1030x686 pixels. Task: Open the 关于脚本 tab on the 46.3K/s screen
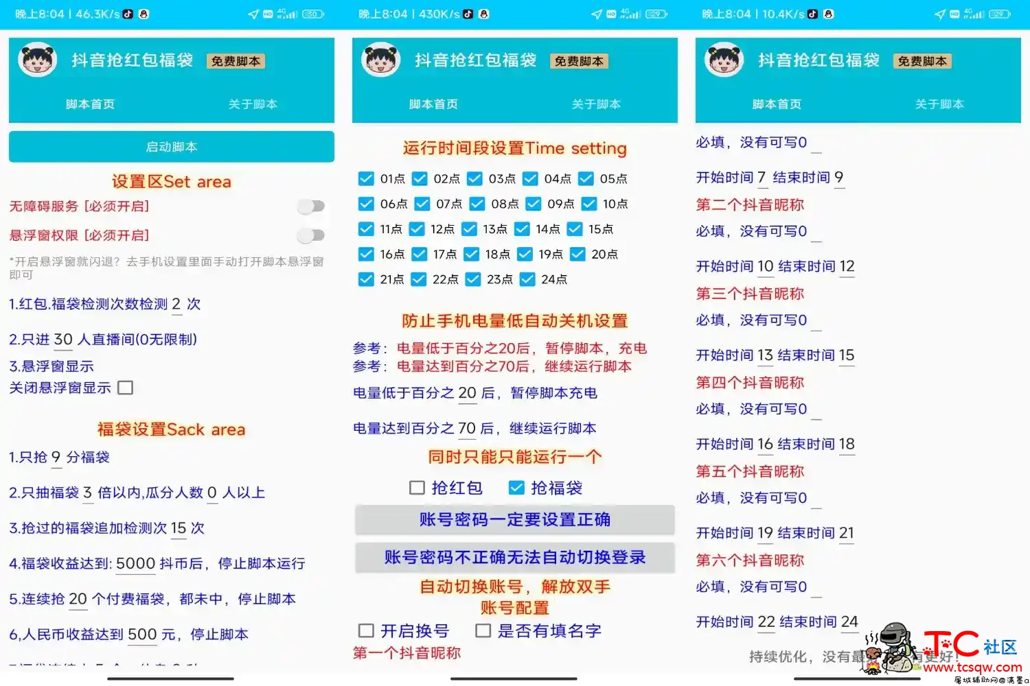(x=253, y=104)
